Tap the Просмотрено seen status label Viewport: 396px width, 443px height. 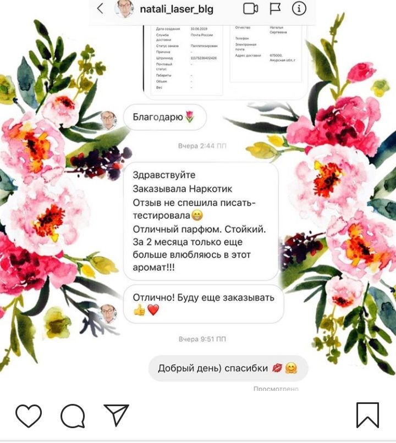click(x=276, y=389)
